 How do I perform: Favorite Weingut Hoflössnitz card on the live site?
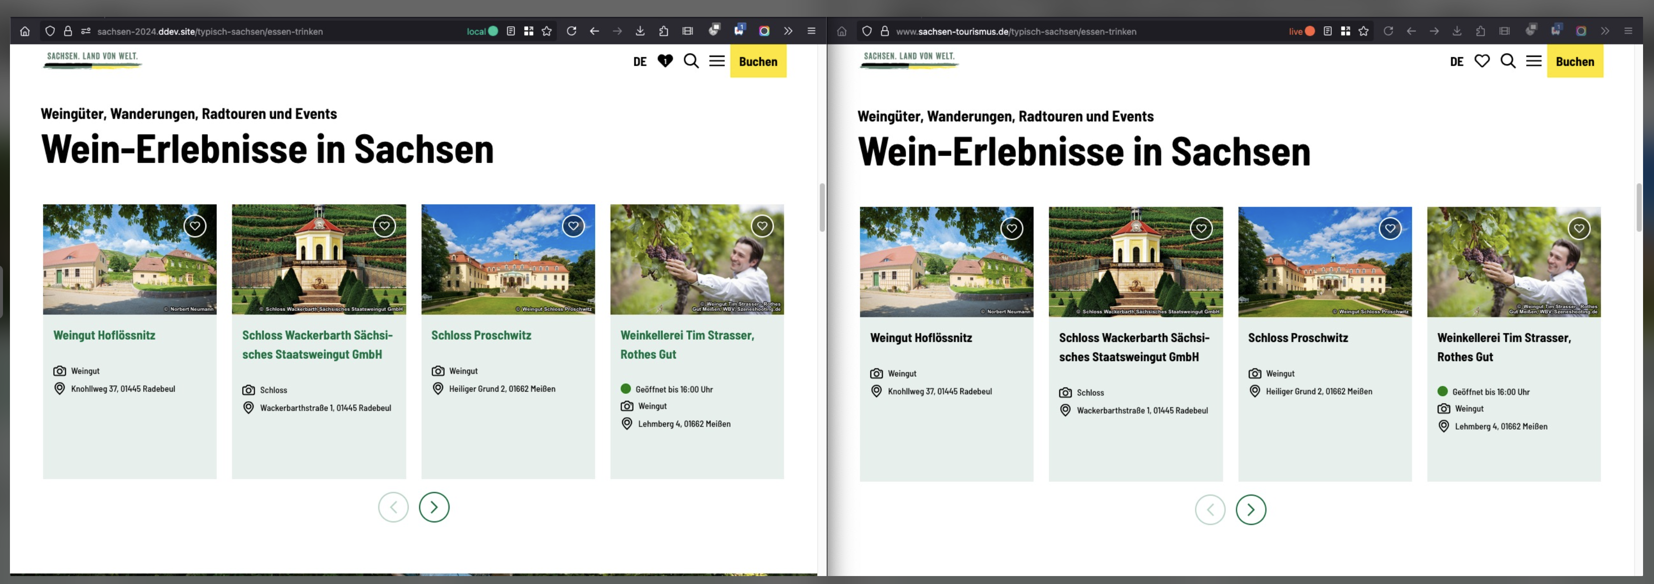point(1012,228)
